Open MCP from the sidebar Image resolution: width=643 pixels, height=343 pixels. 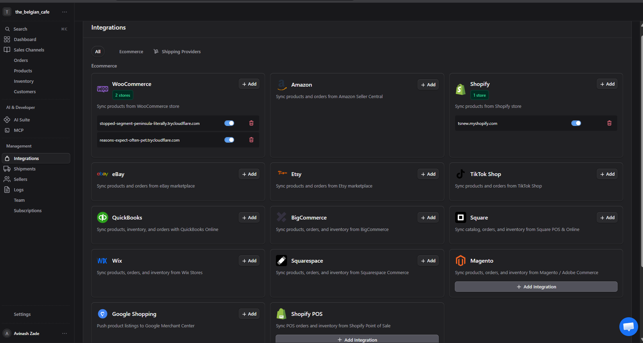coord(18,130)
